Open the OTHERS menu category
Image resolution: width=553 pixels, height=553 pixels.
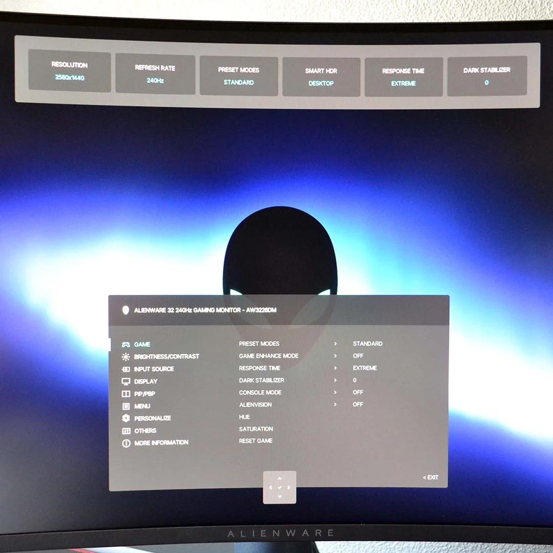pyautogui.click(x=145, y=431)
